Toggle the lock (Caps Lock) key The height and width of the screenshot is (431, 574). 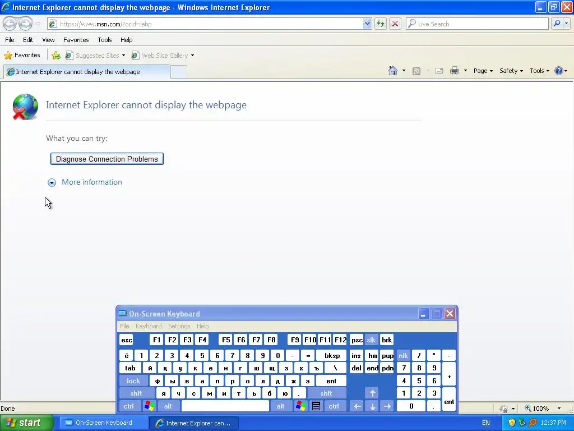(133, 381)
